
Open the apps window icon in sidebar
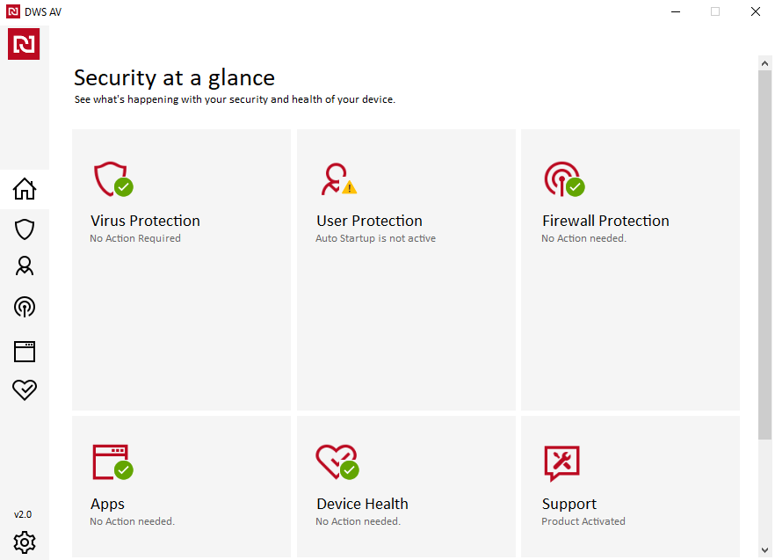25,352
